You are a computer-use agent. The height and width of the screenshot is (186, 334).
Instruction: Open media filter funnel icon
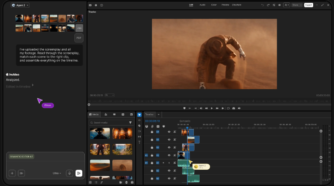point(130,123)
